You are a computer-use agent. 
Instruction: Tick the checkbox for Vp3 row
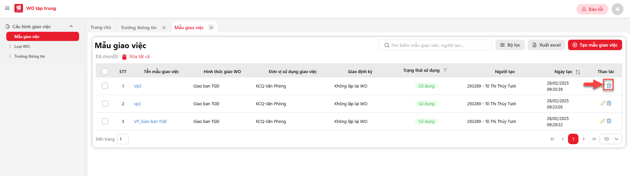[x=105, y=86]
